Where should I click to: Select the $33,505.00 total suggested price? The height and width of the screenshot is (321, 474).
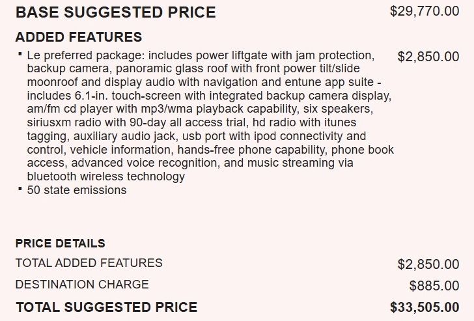(x=424, y=307)
